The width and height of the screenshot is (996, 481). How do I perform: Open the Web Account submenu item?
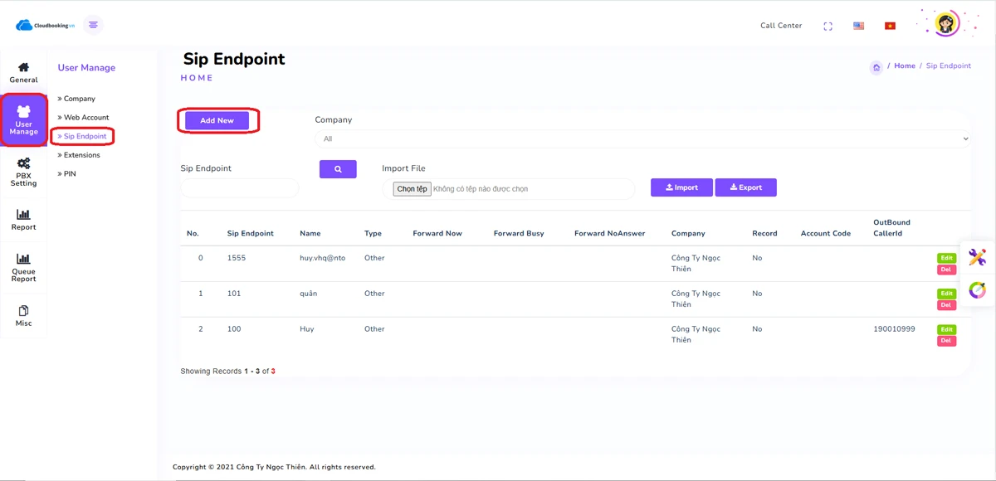tap(85, 118)
